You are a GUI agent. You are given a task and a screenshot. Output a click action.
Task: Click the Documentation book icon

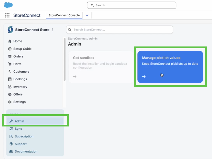tap(11, 151)
